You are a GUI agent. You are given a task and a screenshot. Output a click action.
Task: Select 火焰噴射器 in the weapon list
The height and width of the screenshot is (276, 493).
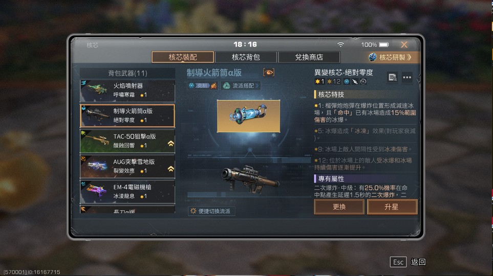127,90
